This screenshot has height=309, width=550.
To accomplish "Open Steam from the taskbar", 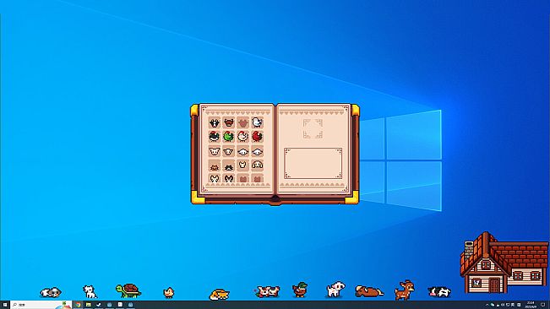I will coord(99,305).
